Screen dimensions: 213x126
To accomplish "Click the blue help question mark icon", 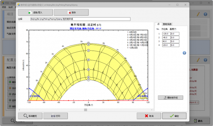I will [x=184, y=53].
